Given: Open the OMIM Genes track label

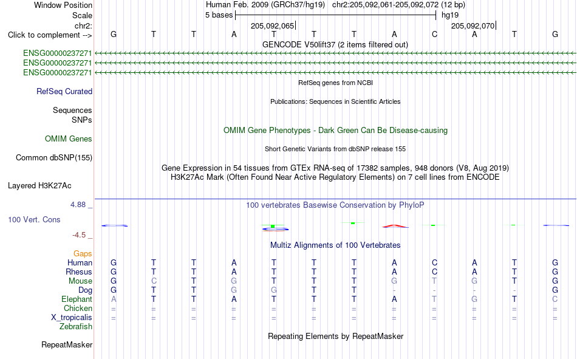Looking at the screenshot, I should coord(68,139).
